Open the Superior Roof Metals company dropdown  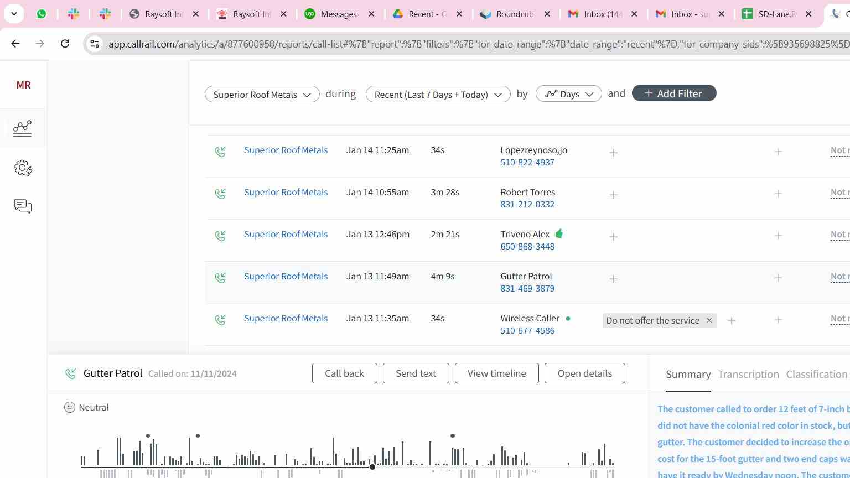262,94
